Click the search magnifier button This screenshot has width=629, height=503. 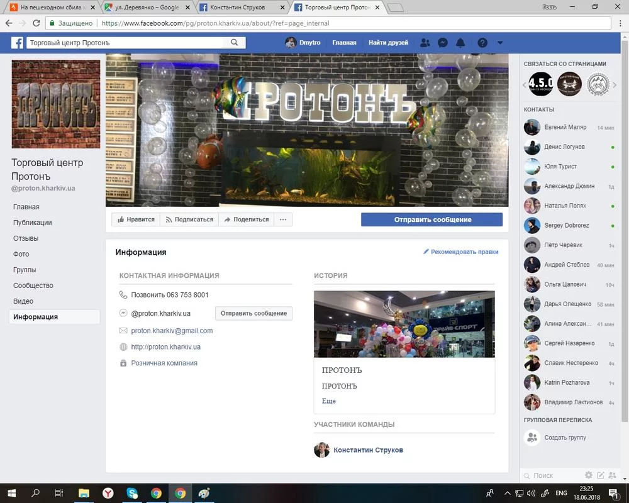(234, 43)
